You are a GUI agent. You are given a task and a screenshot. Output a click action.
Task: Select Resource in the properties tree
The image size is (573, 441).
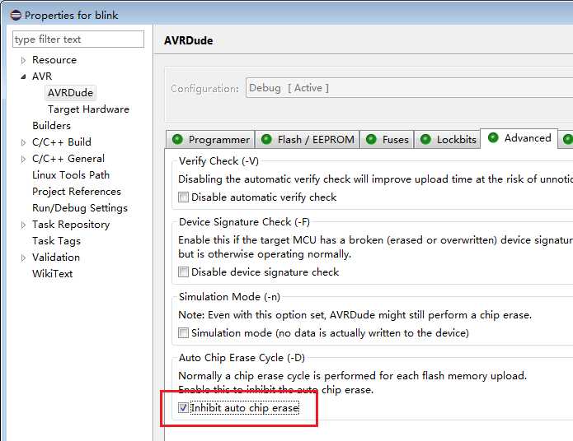pos(54,60)
